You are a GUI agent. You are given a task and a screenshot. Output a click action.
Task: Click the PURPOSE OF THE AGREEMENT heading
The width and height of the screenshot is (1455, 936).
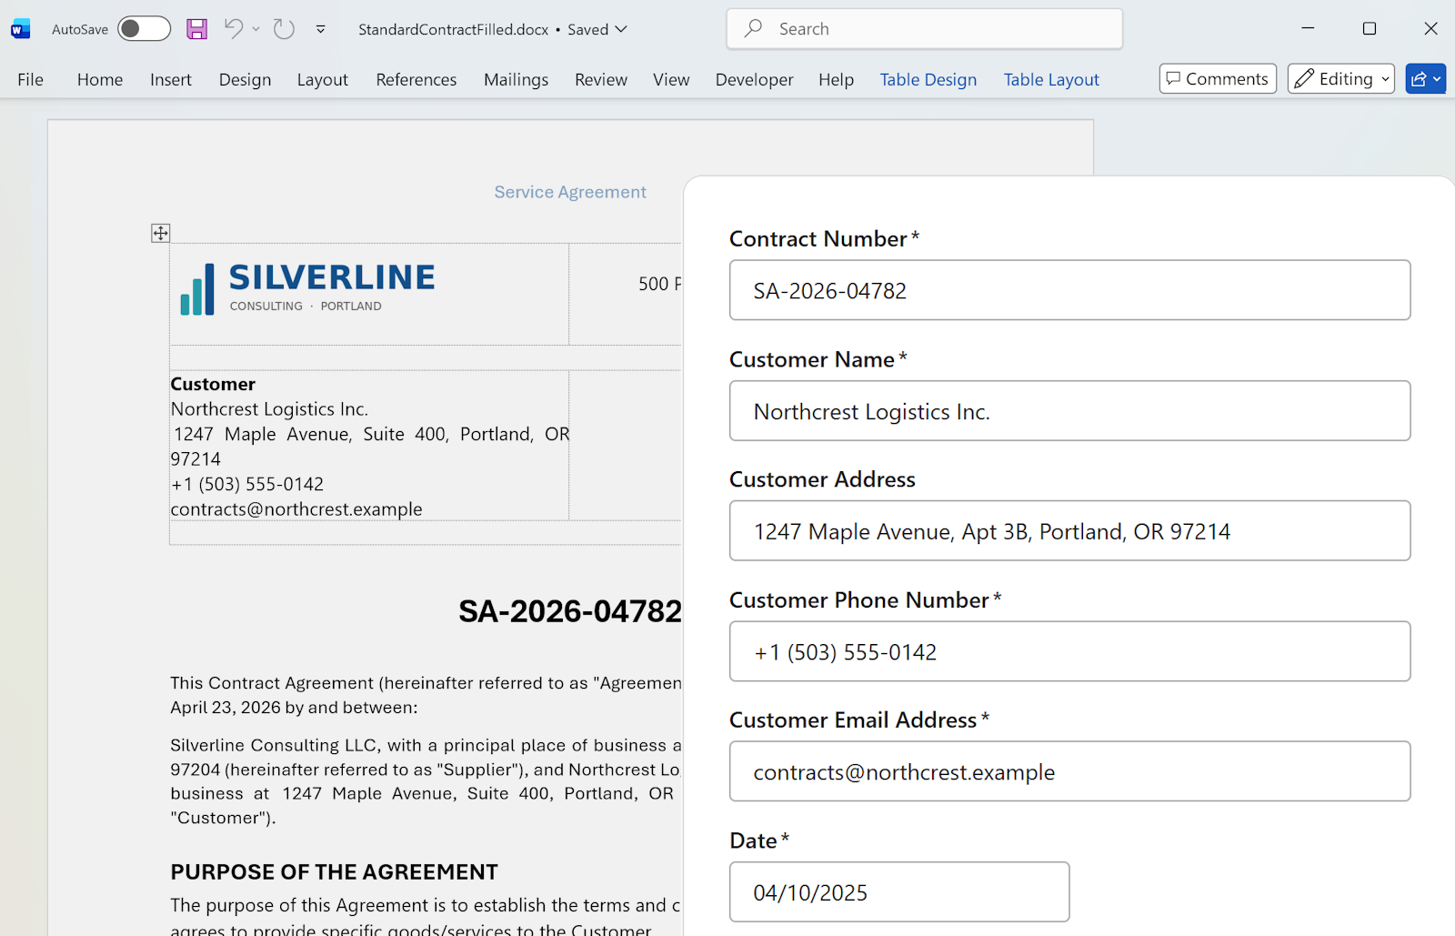pos(334,872)
